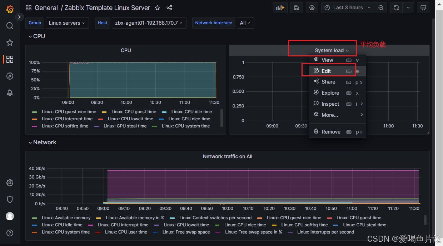Image resolution: width=443 pixels, height=246 pixels.
Task: Open the Dashboards sidebar icon
Action: (x=10, y=59)
